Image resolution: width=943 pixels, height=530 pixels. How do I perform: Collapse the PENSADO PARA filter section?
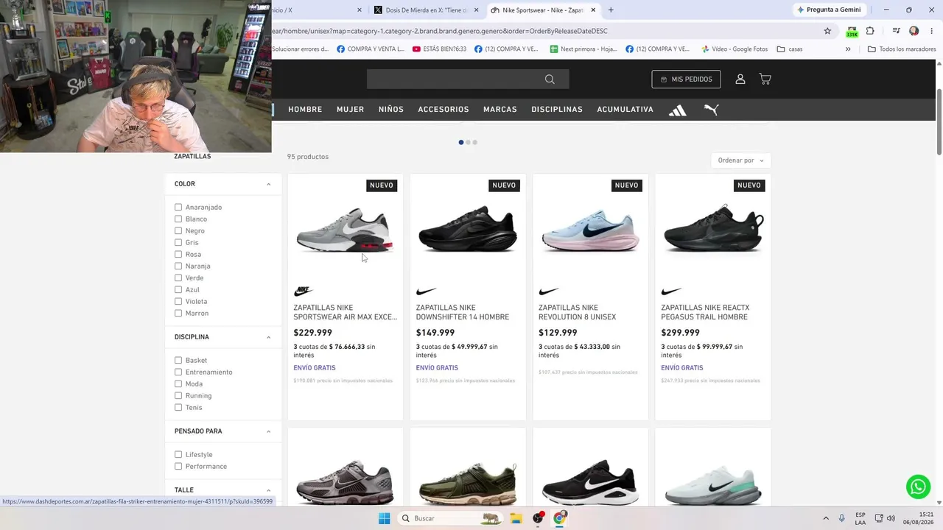[x=268, y=431]
